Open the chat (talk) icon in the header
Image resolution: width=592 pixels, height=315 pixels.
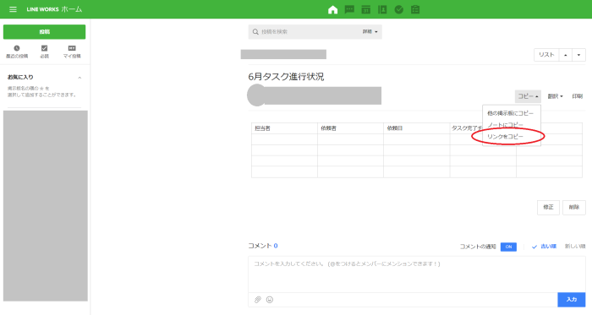[x=349, y=10]
